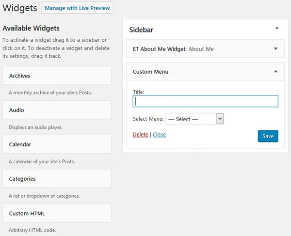Click the dropdown arrow beside — Select —

tap(220, 119)
